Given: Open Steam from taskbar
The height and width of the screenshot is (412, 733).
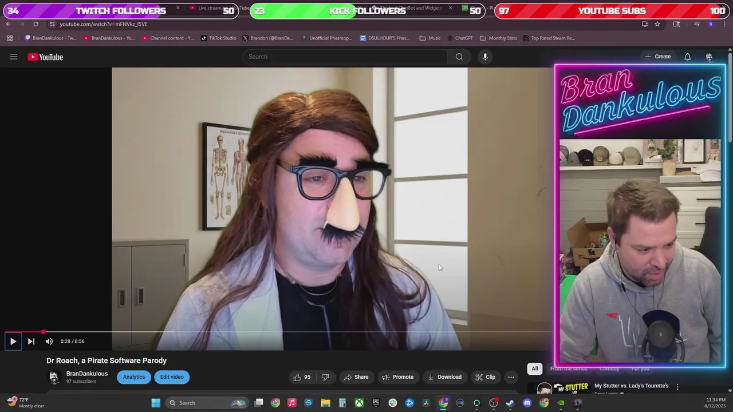Looking at the screenshot, I should (510, 403).
